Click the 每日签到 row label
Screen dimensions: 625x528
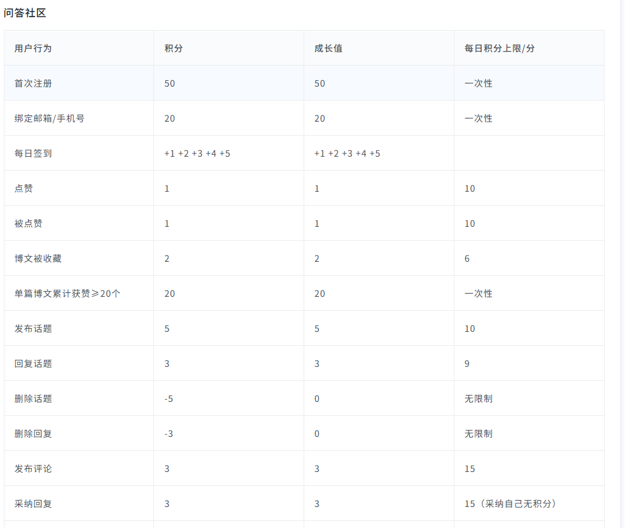(x=33, y=153)
